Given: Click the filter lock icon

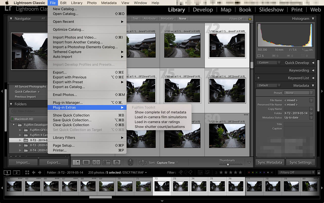Looking at the screenshot, I should [250, 19].
